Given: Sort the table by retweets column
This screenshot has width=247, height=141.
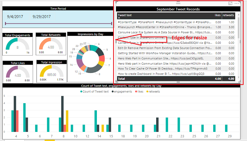Looking at the screenshot, I should (228, 15).
